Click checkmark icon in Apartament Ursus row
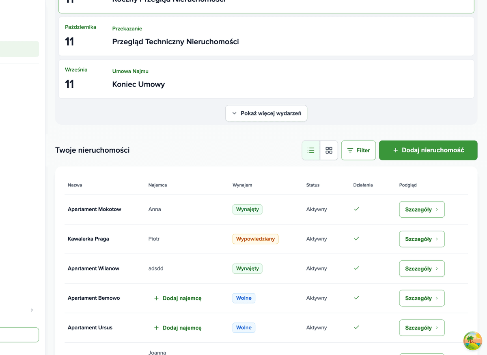The width and height of the screenshot is (487, 355). click(x=356, y=327)
